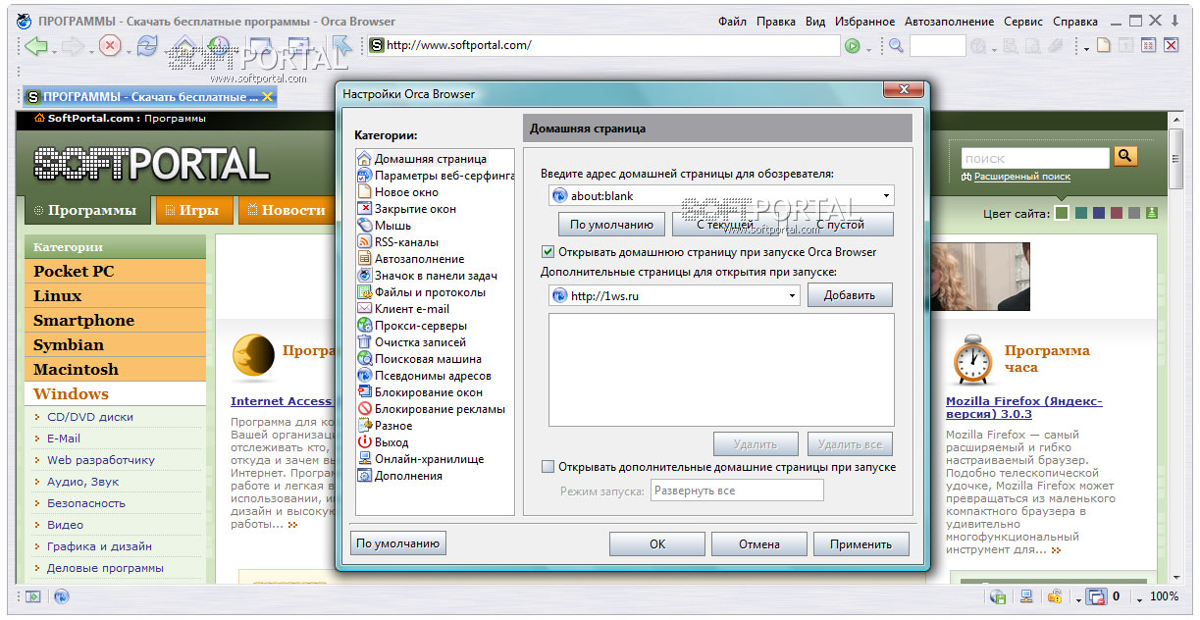Screen dimensions: 1200x620
Task: Toggle the popup blocker icon in status bar
Action: click(1097, 596)
